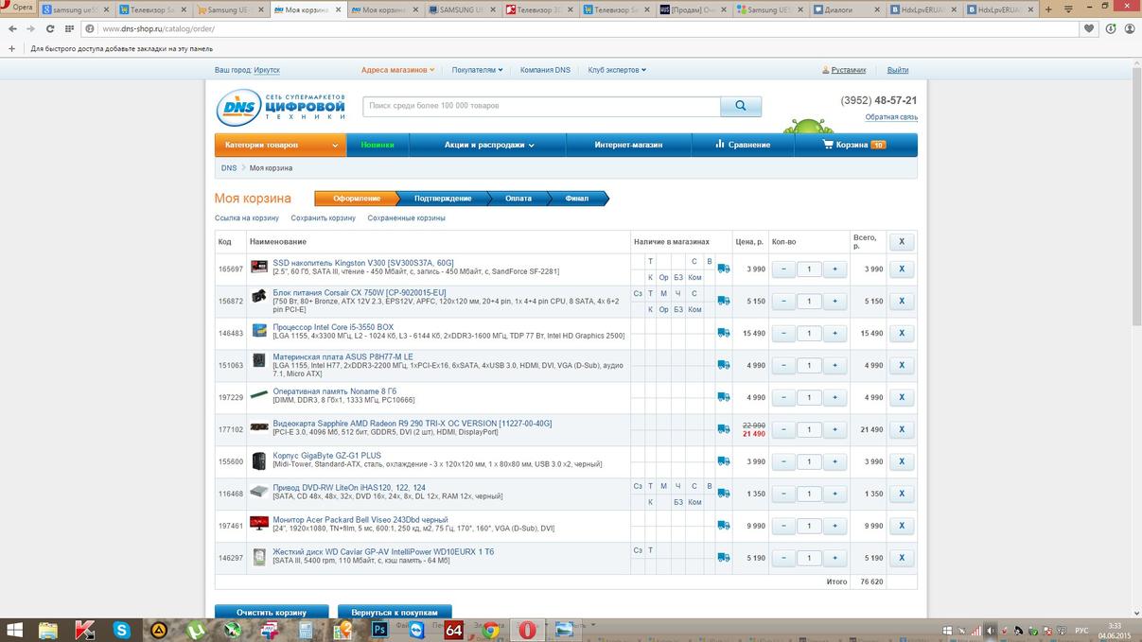Screen dimensions: 1142x642
Task: Expand Покупателям dropdown
Action: click(477, 70)
